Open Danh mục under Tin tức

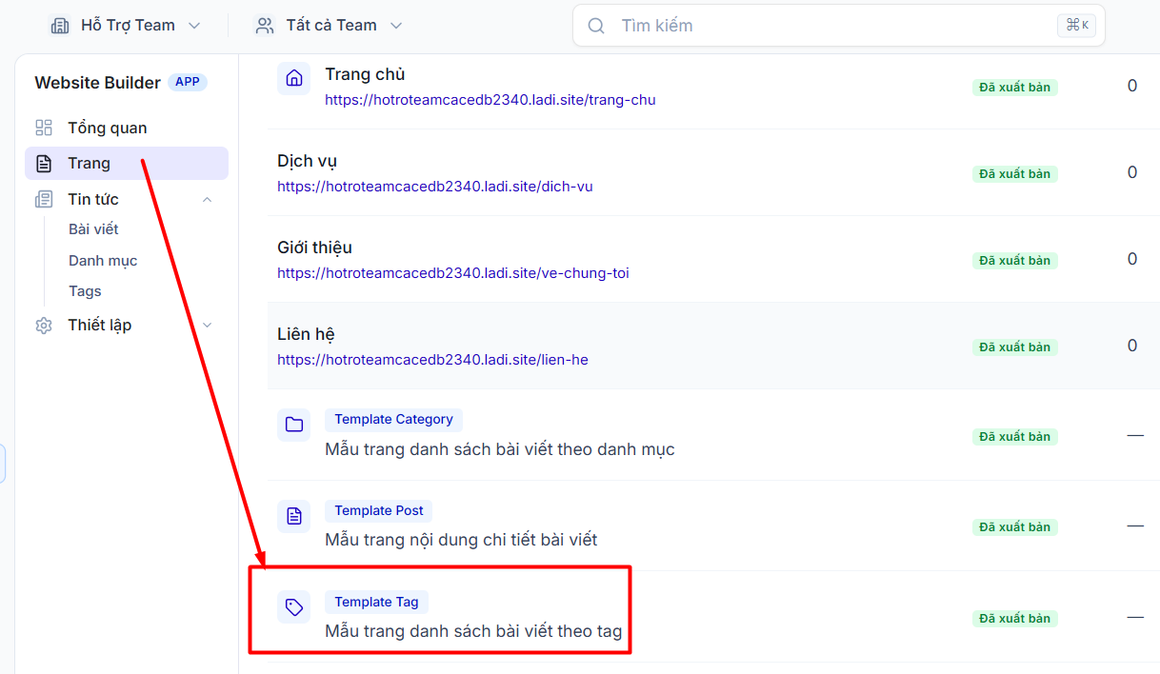coord(103,261)
